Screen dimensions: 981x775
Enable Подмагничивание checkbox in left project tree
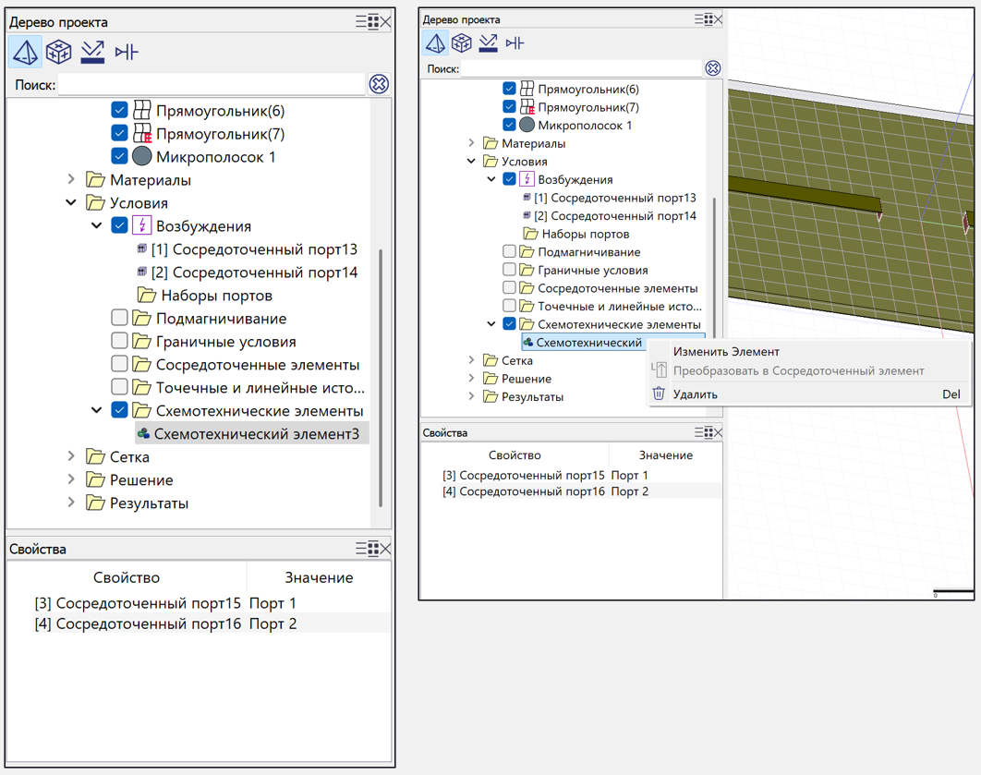[119, 318]
